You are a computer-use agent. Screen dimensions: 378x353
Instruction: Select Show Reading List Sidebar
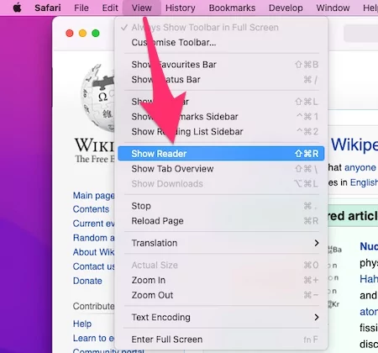point(221,131)
